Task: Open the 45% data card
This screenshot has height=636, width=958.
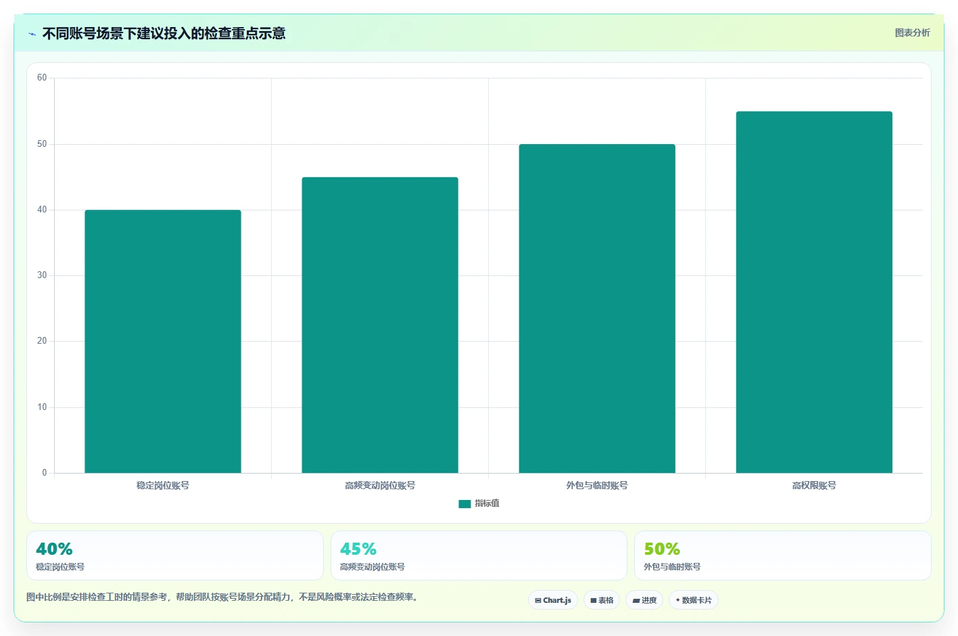Action: click(x=479, y=555)
